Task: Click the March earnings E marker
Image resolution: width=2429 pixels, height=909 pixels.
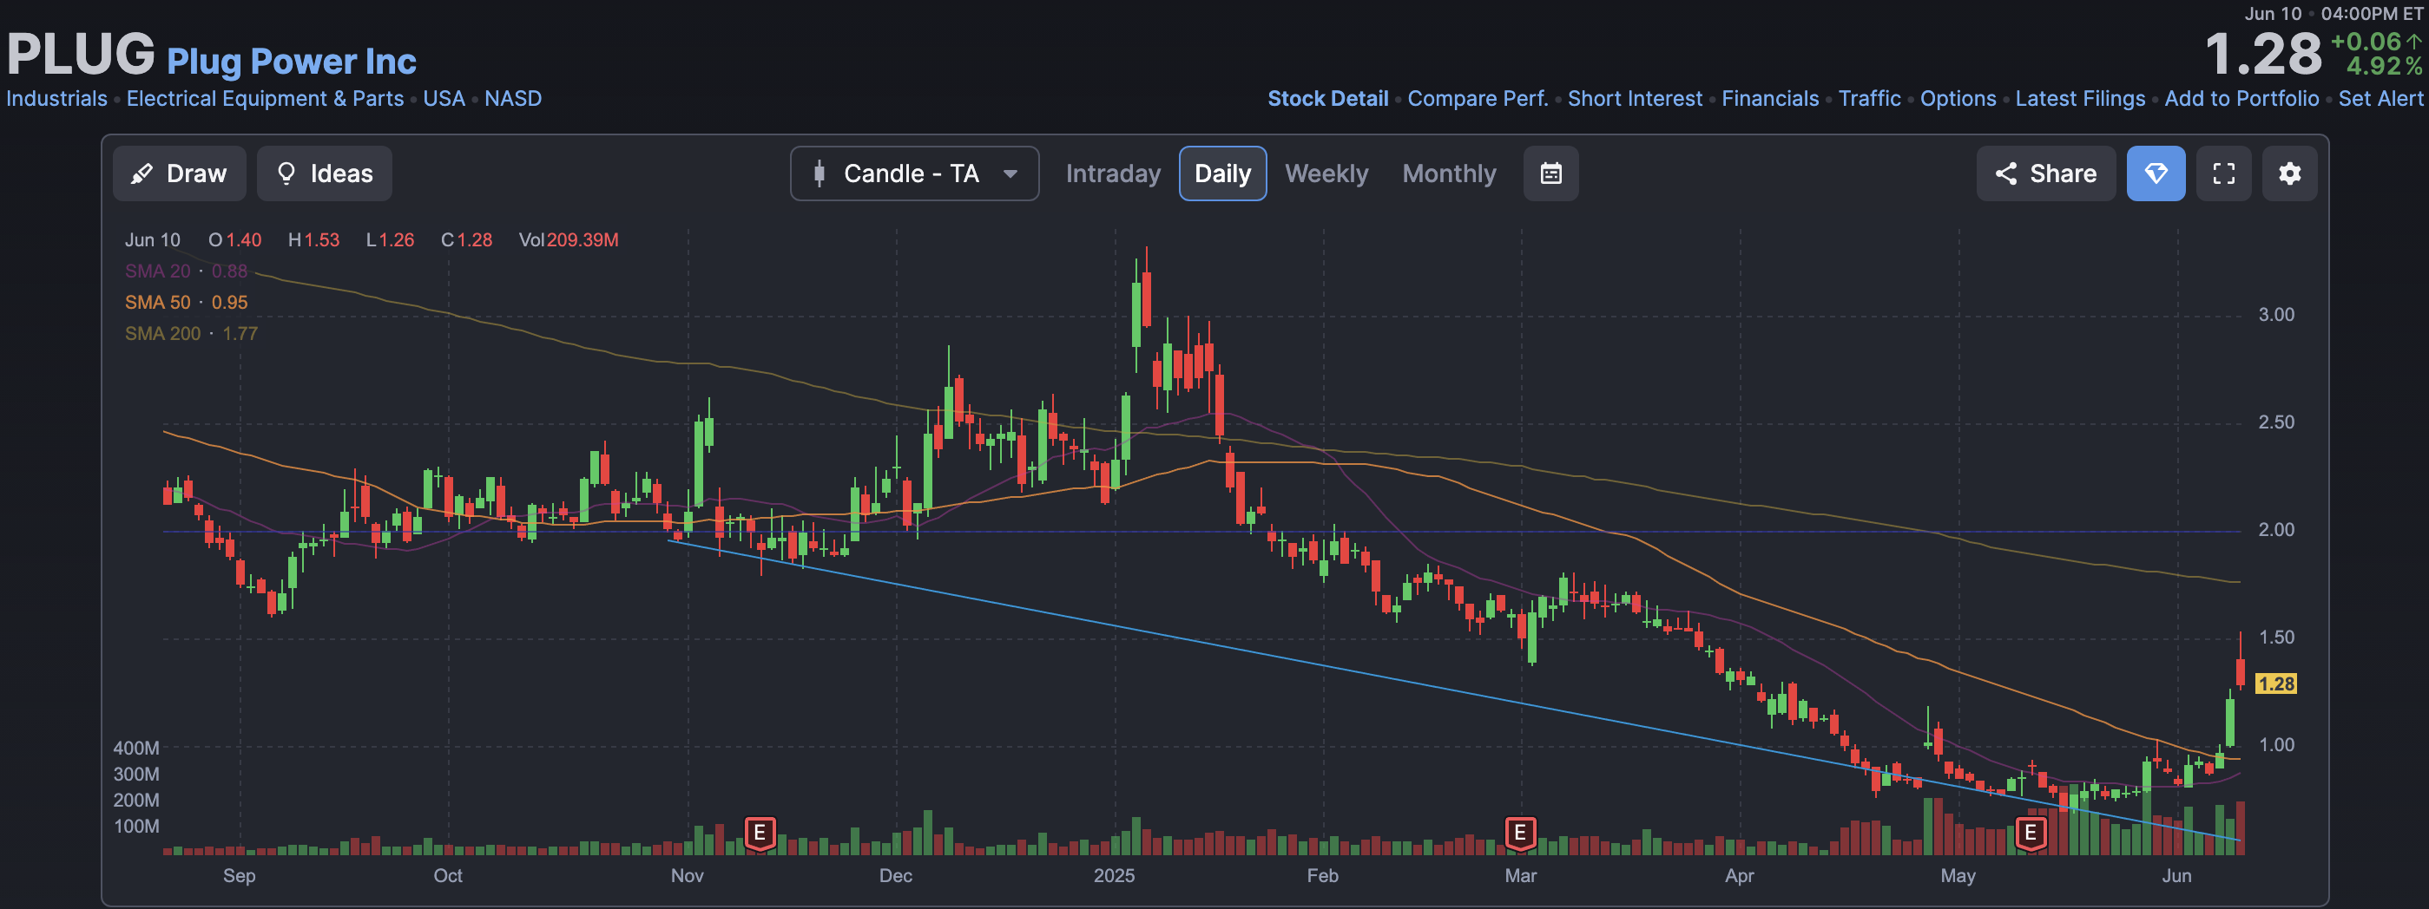Action: tap(1519, 834)
